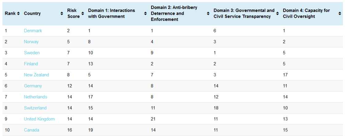Click the sort arrows in Country column header
This screenshot has width=354, height=136.
62,14
